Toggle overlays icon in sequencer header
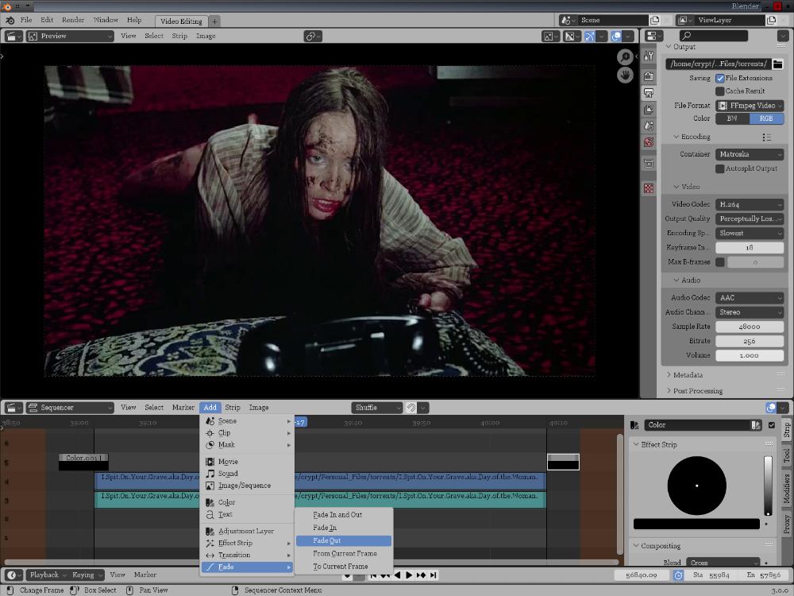The width and height of the screenshot is (794, 596). [771, 408]
